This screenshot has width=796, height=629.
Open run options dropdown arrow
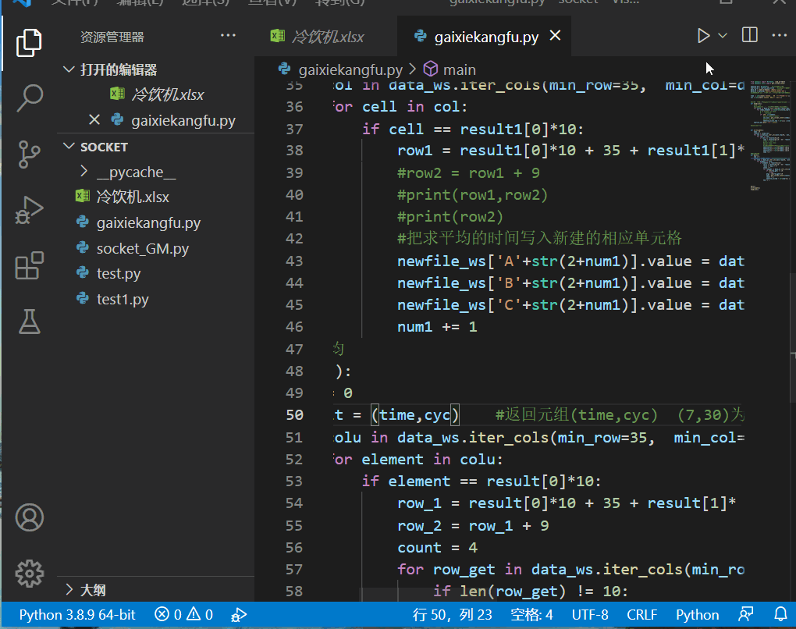723,36
